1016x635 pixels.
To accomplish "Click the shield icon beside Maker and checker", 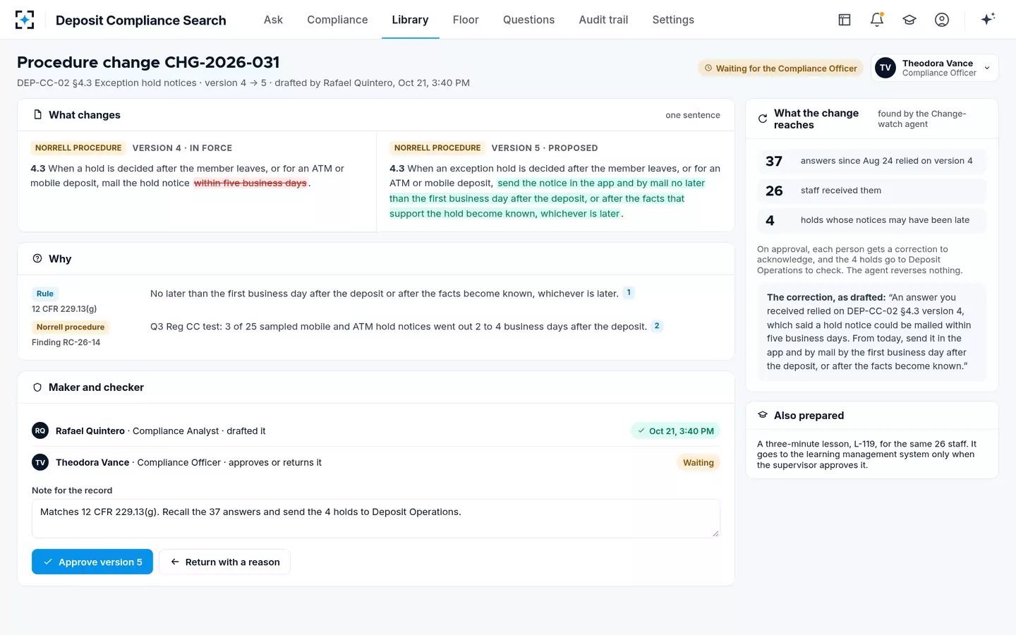I will [37, 387].
